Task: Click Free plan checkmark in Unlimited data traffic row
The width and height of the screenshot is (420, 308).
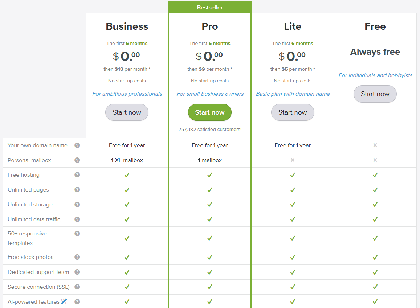Action: (x=375, y=219)
